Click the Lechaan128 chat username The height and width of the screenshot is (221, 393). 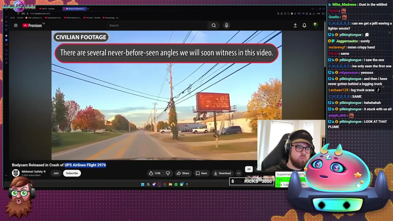338,90
